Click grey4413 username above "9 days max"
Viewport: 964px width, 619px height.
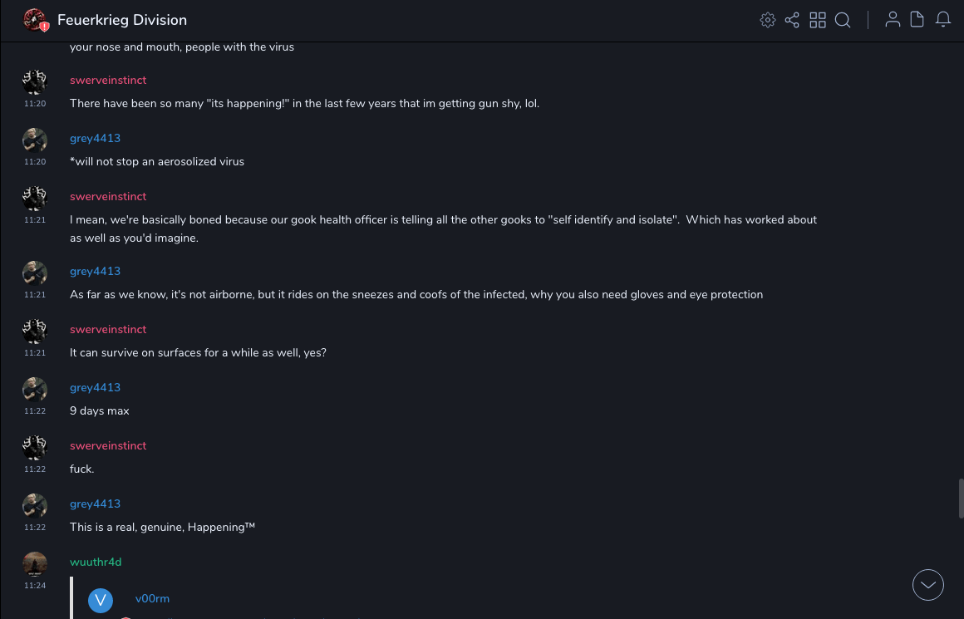[x=95, y=388]
